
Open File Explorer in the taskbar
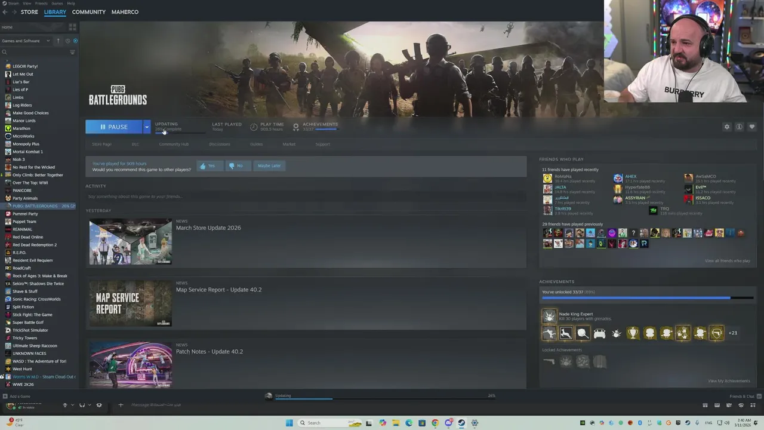[x=396, y=423]
